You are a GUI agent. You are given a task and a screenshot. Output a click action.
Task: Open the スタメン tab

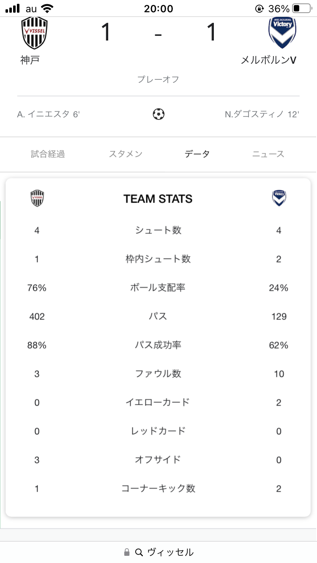pos(126,154)
